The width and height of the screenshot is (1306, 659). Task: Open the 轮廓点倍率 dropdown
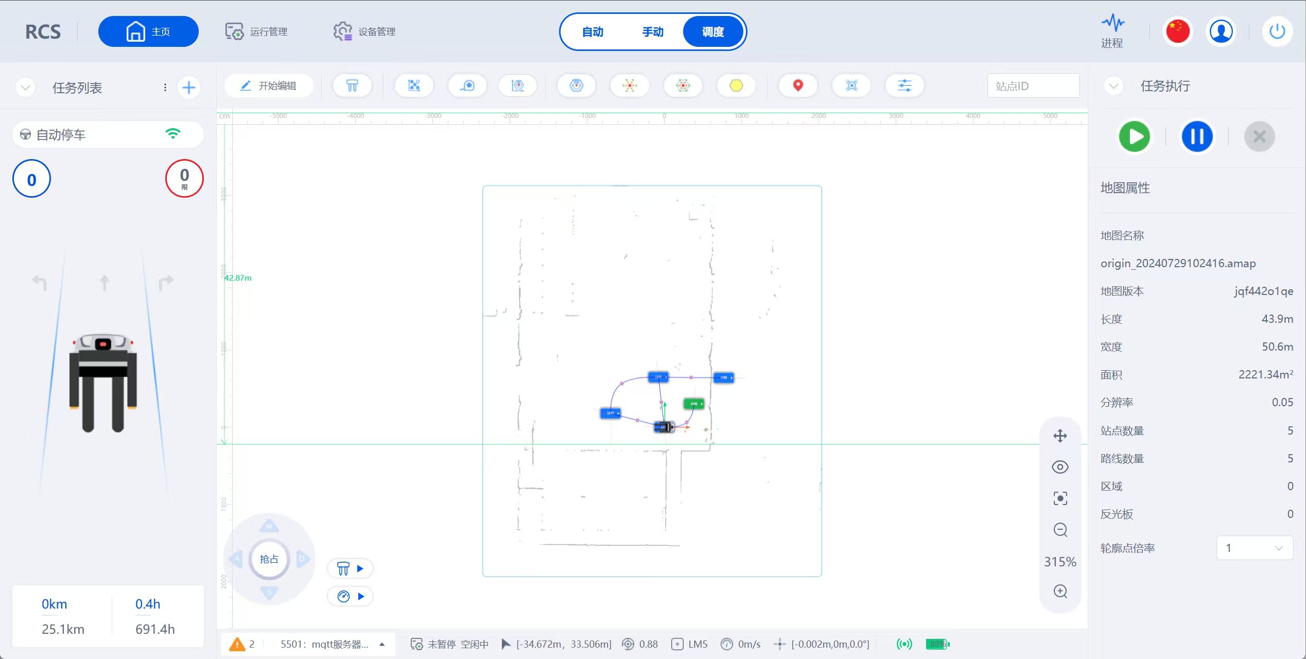(1255, 548)
